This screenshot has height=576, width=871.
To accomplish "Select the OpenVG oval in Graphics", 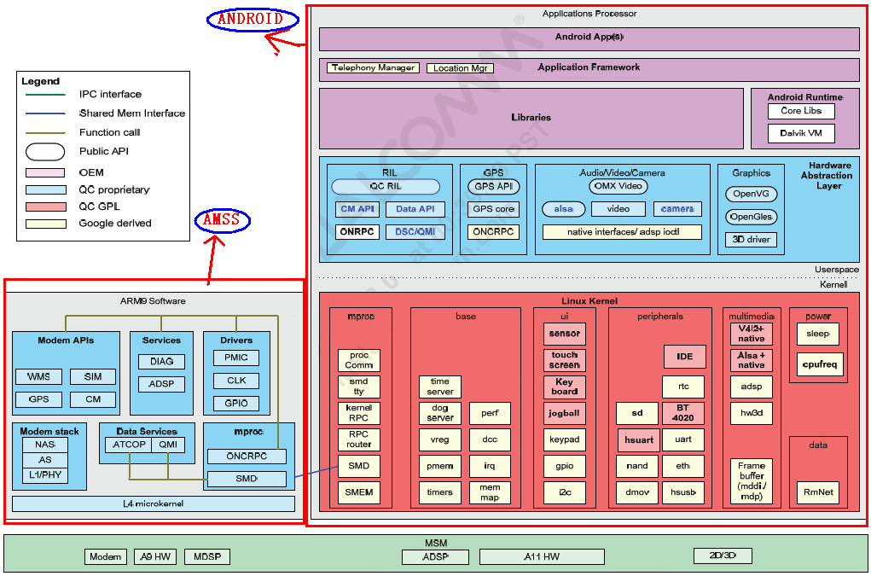I will click(x=751, y=194).
